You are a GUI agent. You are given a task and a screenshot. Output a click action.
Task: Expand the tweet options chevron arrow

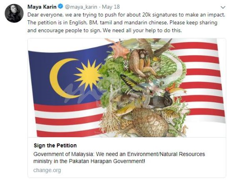point(223,7)
